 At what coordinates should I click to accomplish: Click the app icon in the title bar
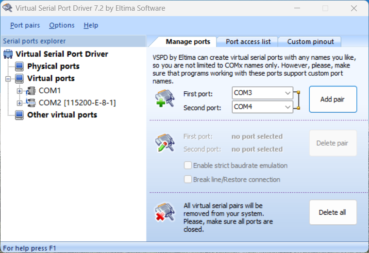7,8
